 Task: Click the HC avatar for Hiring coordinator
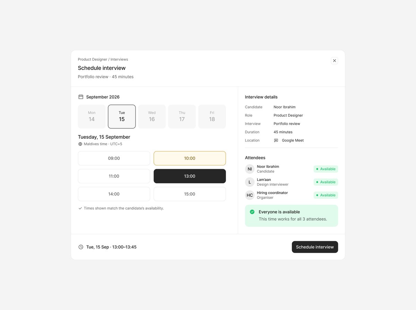click(250, 195)
